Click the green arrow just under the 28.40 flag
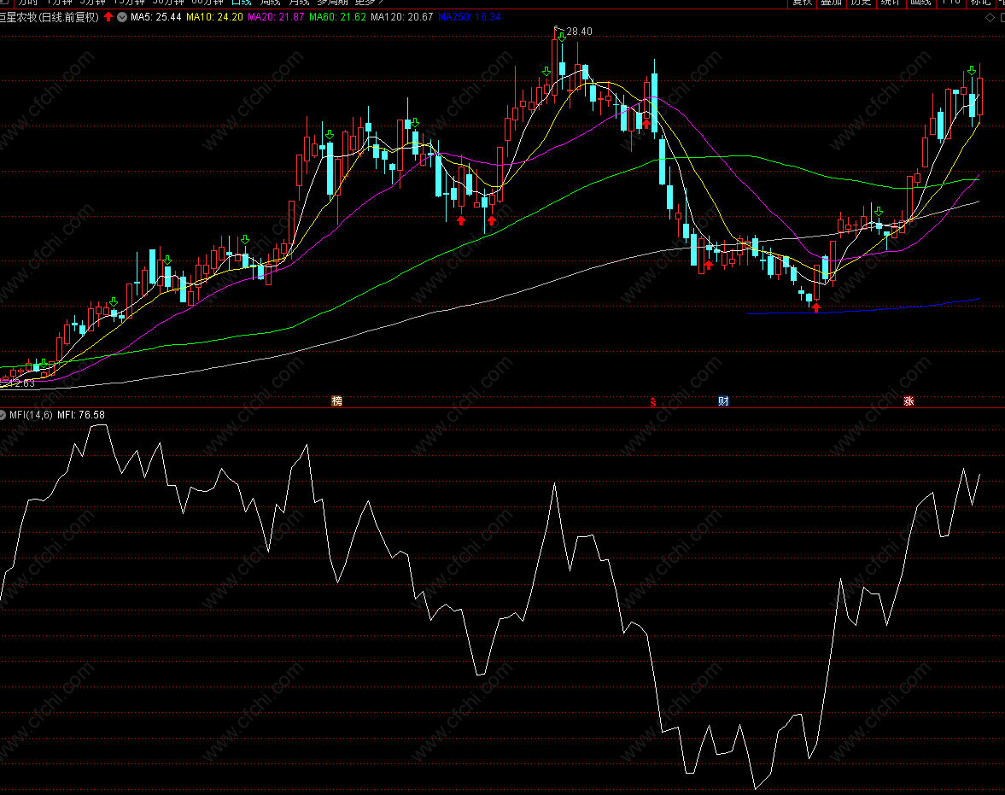 click(562, 38)
